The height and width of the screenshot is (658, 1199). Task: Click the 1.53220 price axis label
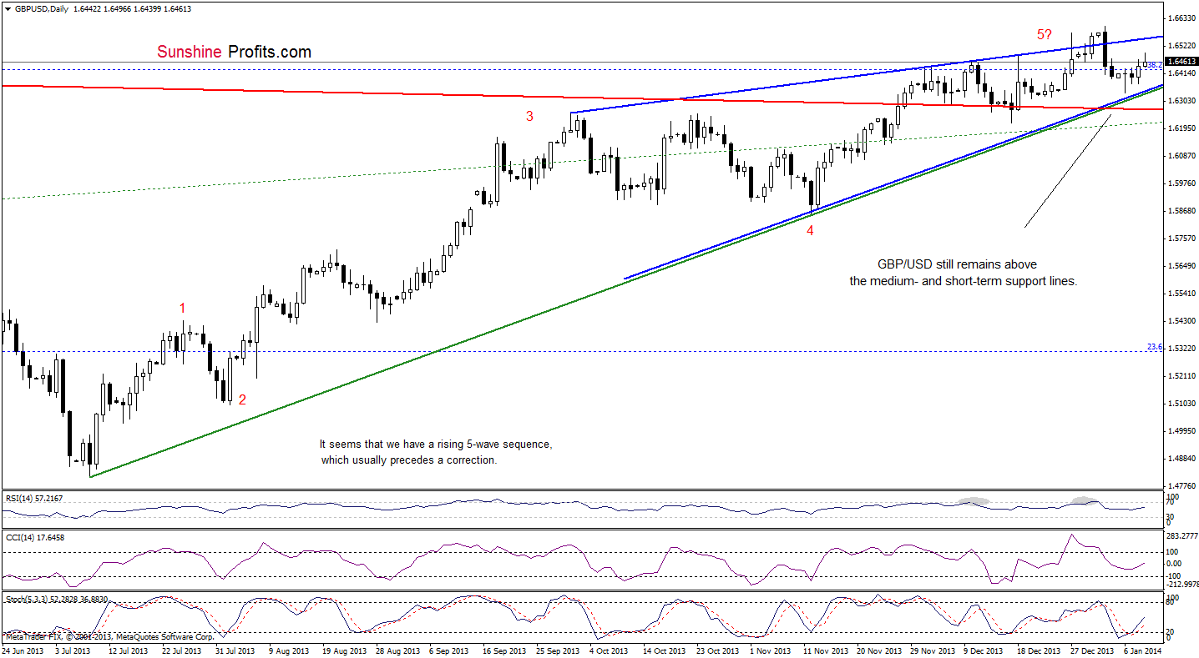1181,348
